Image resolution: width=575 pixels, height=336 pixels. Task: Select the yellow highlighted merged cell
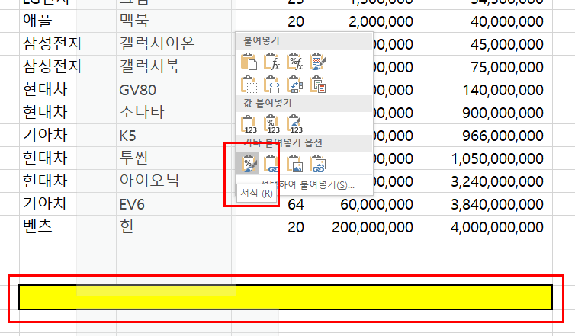(285, 297)
